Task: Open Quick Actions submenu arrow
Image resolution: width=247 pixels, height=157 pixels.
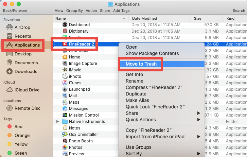Action: [199, 120]
